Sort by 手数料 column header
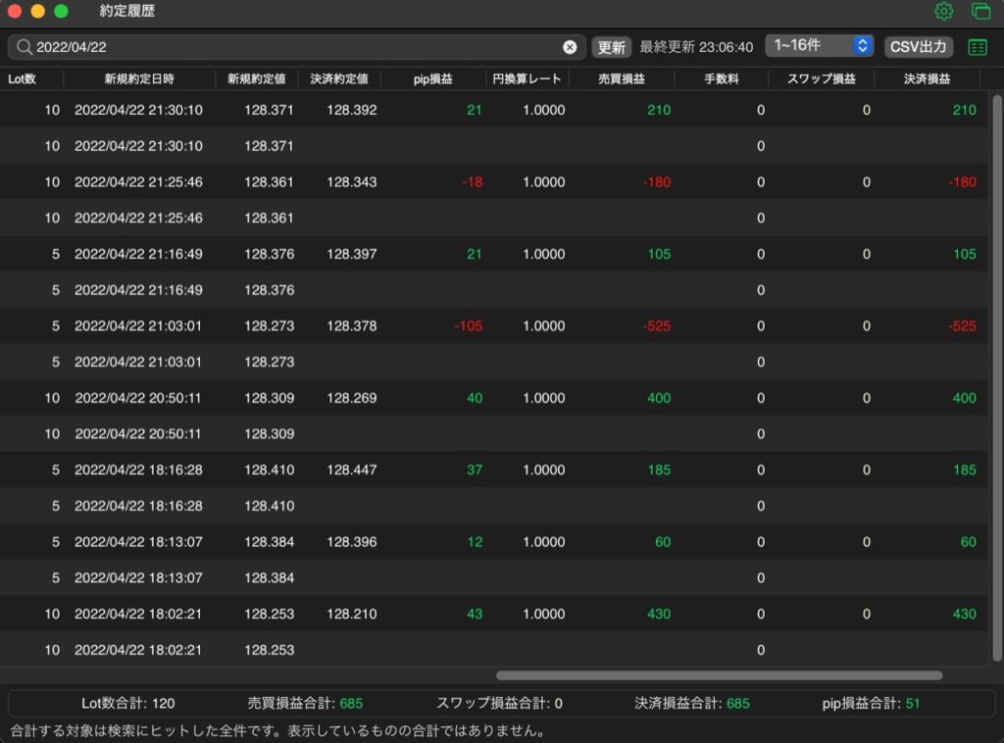This screenshot has height=743, width=1004. 721,78
